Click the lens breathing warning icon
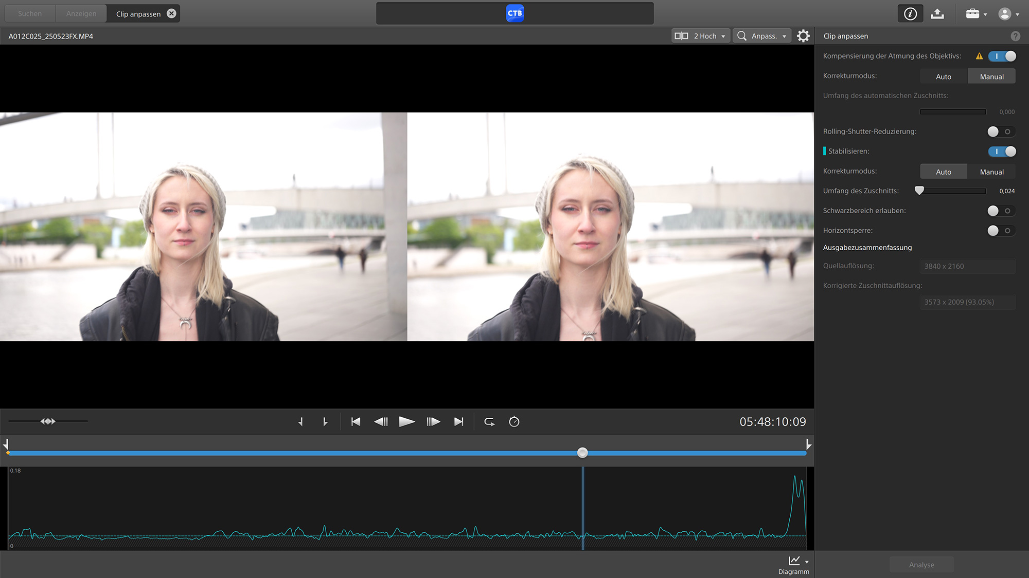 click(x=979, y=56)
